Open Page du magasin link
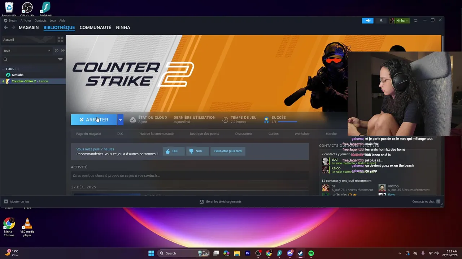Screen dimensions: 462x259 point(88,133)
